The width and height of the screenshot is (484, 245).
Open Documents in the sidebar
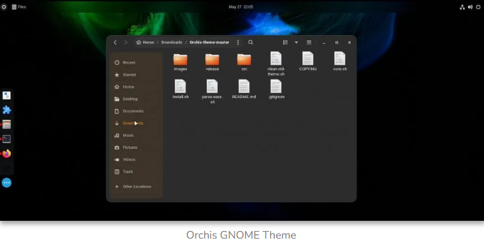click(136, 111)
